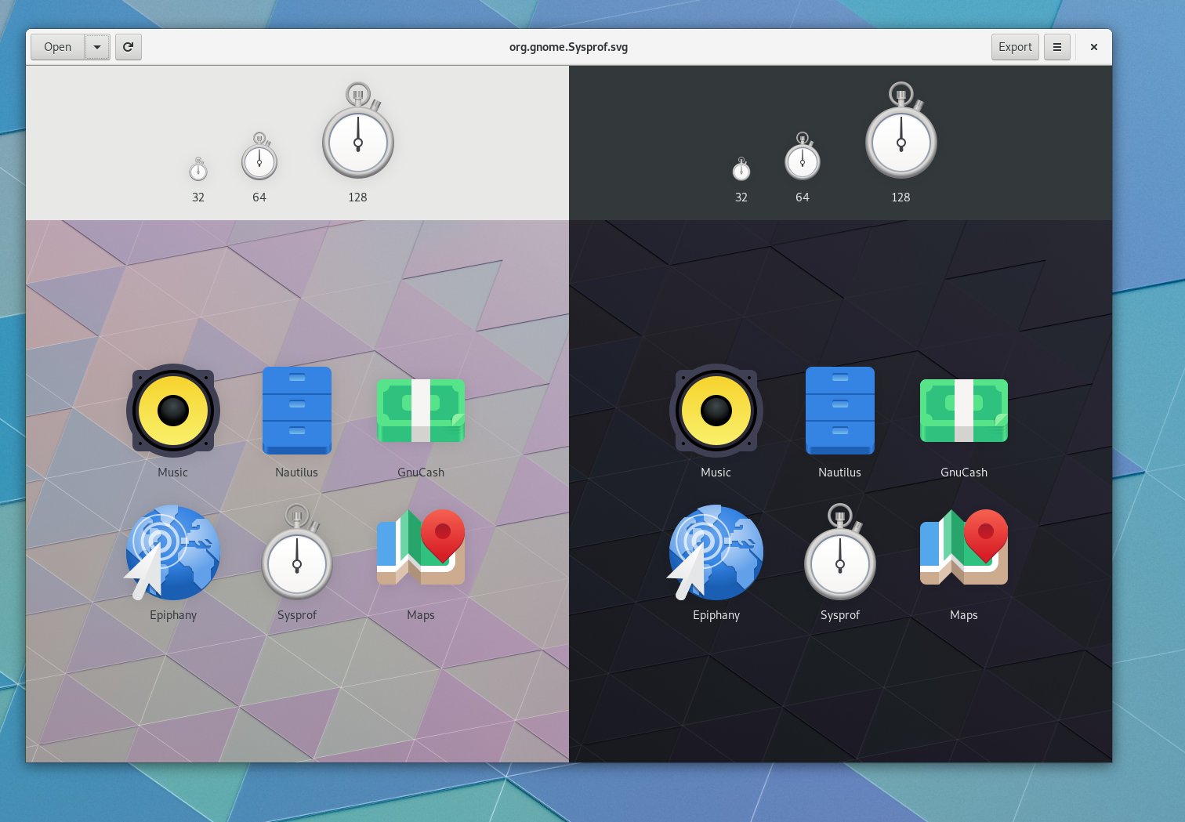The height and width of the screenshot is (822, 1185).
Task: Click the Maps pin icon in dark panel
Action: click(964, 547)
